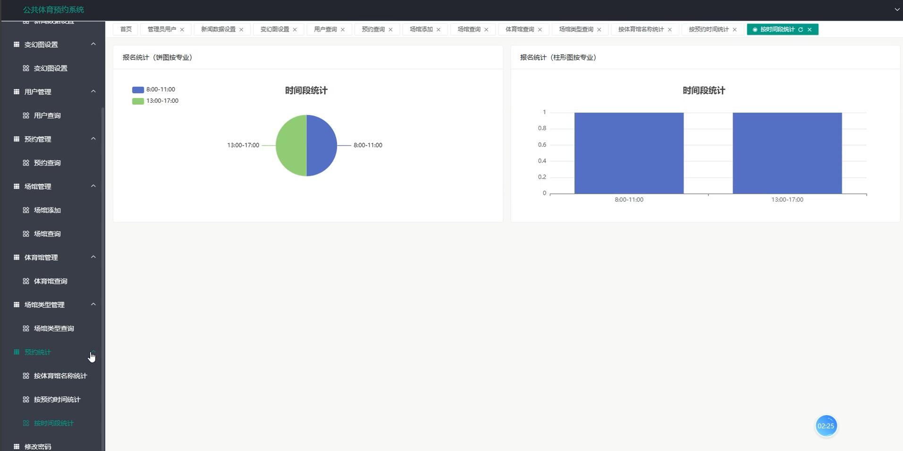Image resolution: width=903 pixels, height=451 pixels.
Task: Click the 用户查询 sidebar icon
Action: pos(26,115)
